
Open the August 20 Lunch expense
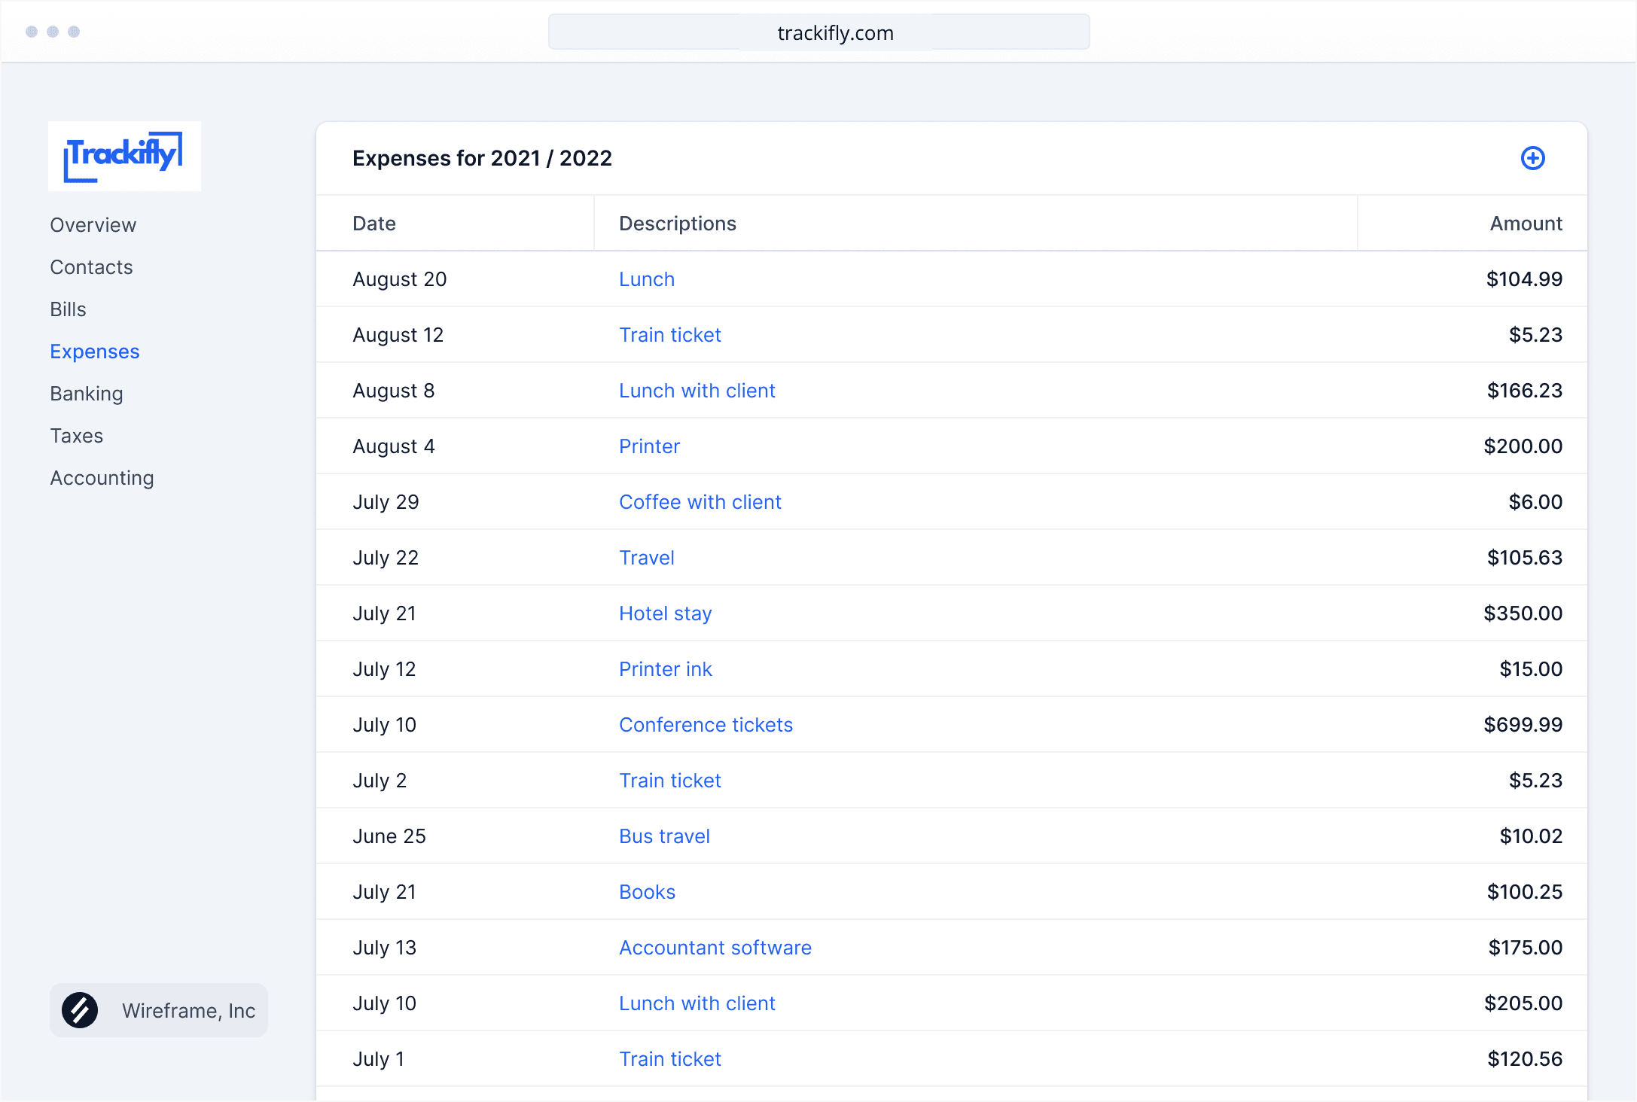tap(647, 279)
